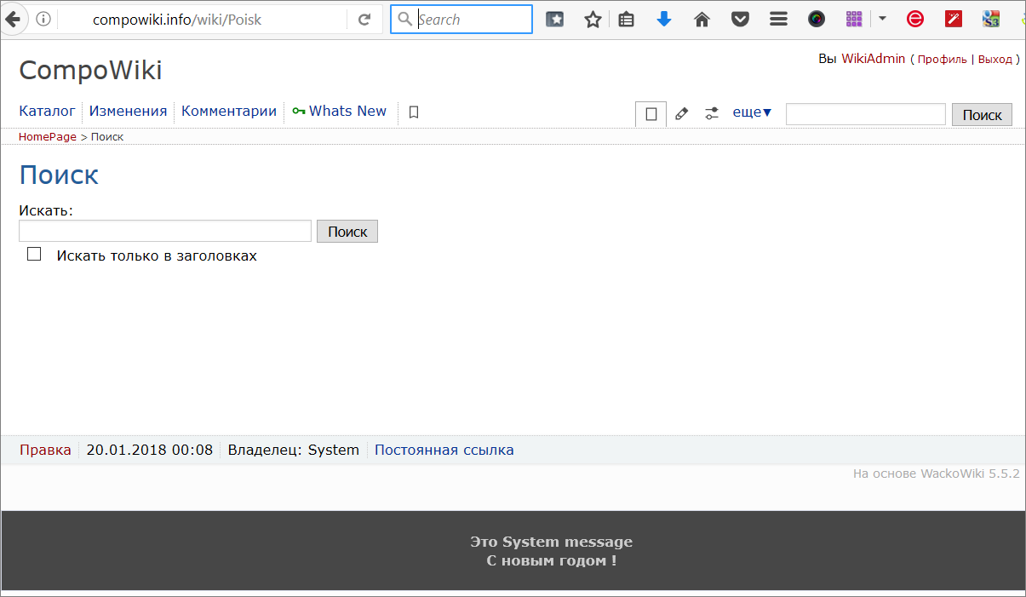
Task: Open the Постоянная ссылка permalink
Action: click(x=444, y=450)
